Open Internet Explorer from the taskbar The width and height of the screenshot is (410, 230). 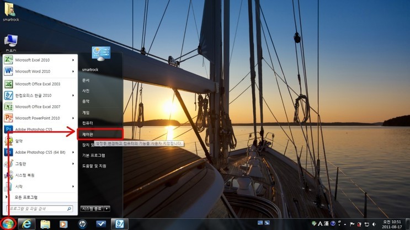[x=26, y=223]
